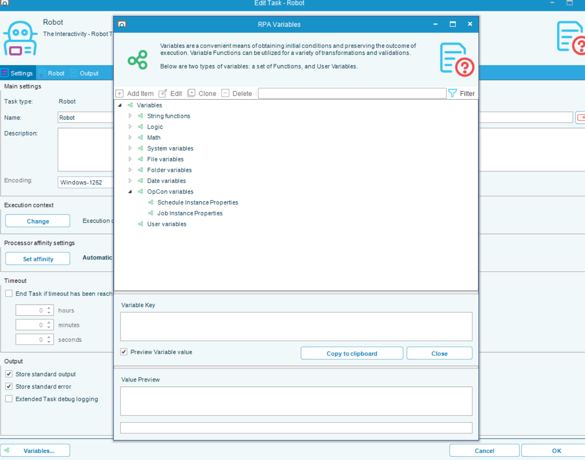585x460 pixels.
Task: Uncheck Preview Variable value
Action: pos(124,352)
